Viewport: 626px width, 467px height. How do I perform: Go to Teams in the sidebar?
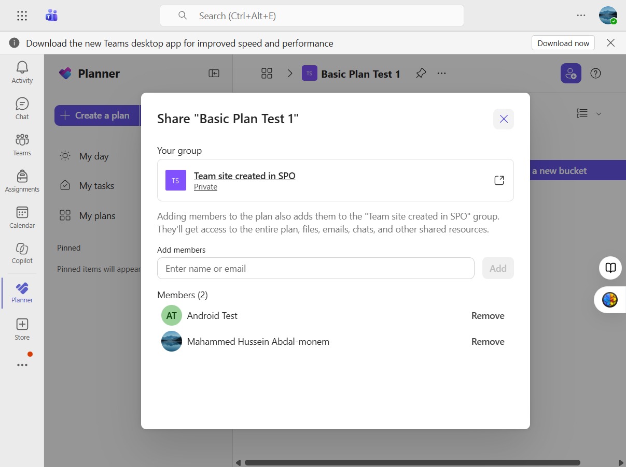[x=22, y=144]
